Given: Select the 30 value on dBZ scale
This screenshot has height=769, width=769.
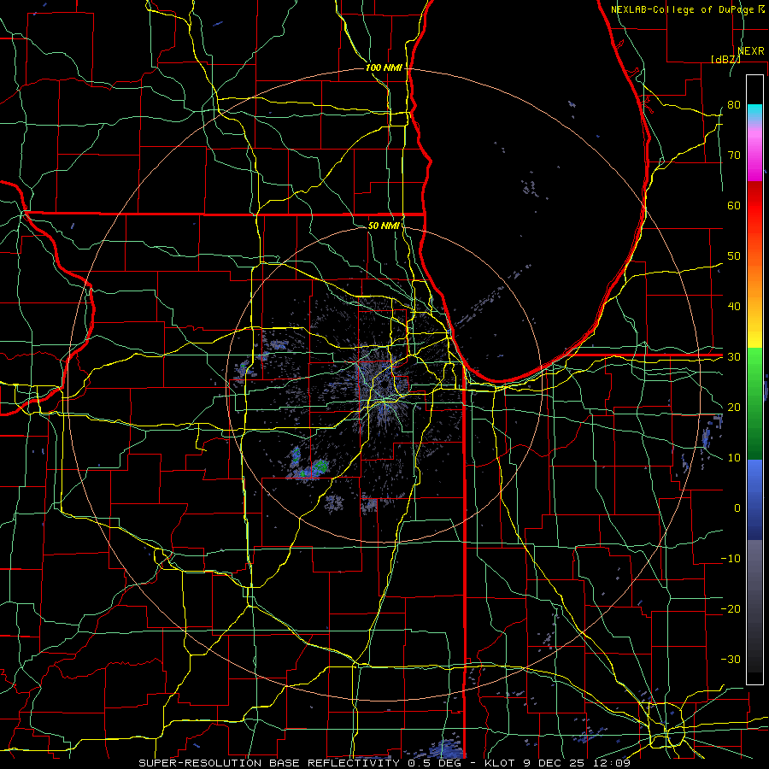Looking at the screenshot, I should point(734,357).
